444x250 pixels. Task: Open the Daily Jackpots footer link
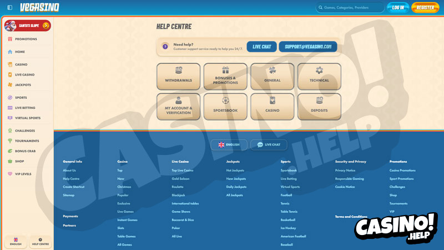(x=236, y=187)
